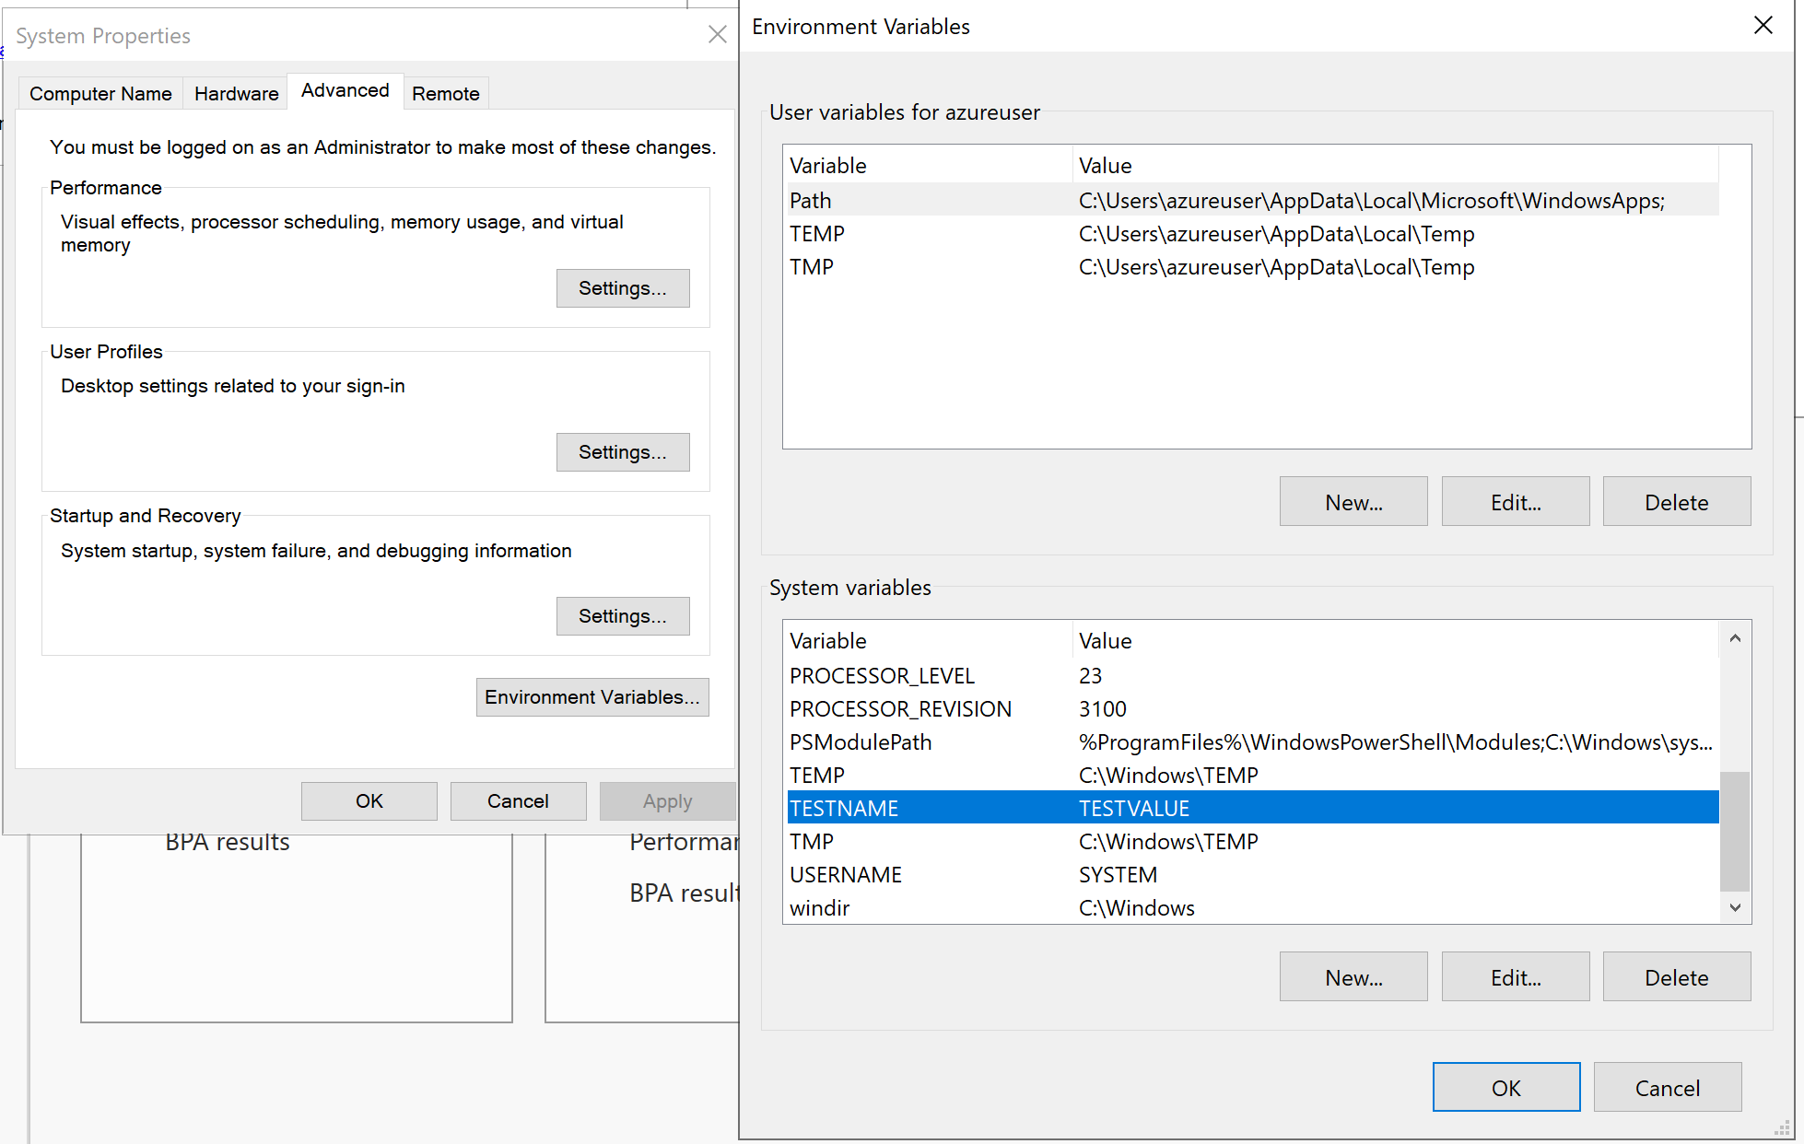Viewport: 1804px width, 1144px height.
Task: Select the PSModulePath system variable
Action: (1013, 741)
